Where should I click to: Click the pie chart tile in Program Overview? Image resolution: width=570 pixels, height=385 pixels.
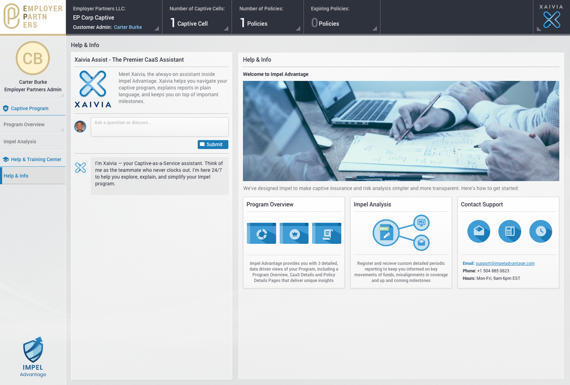261,233
